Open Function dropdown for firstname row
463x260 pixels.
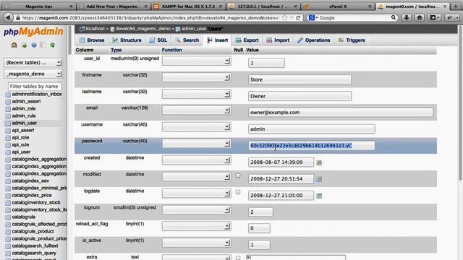coord(196,77)
